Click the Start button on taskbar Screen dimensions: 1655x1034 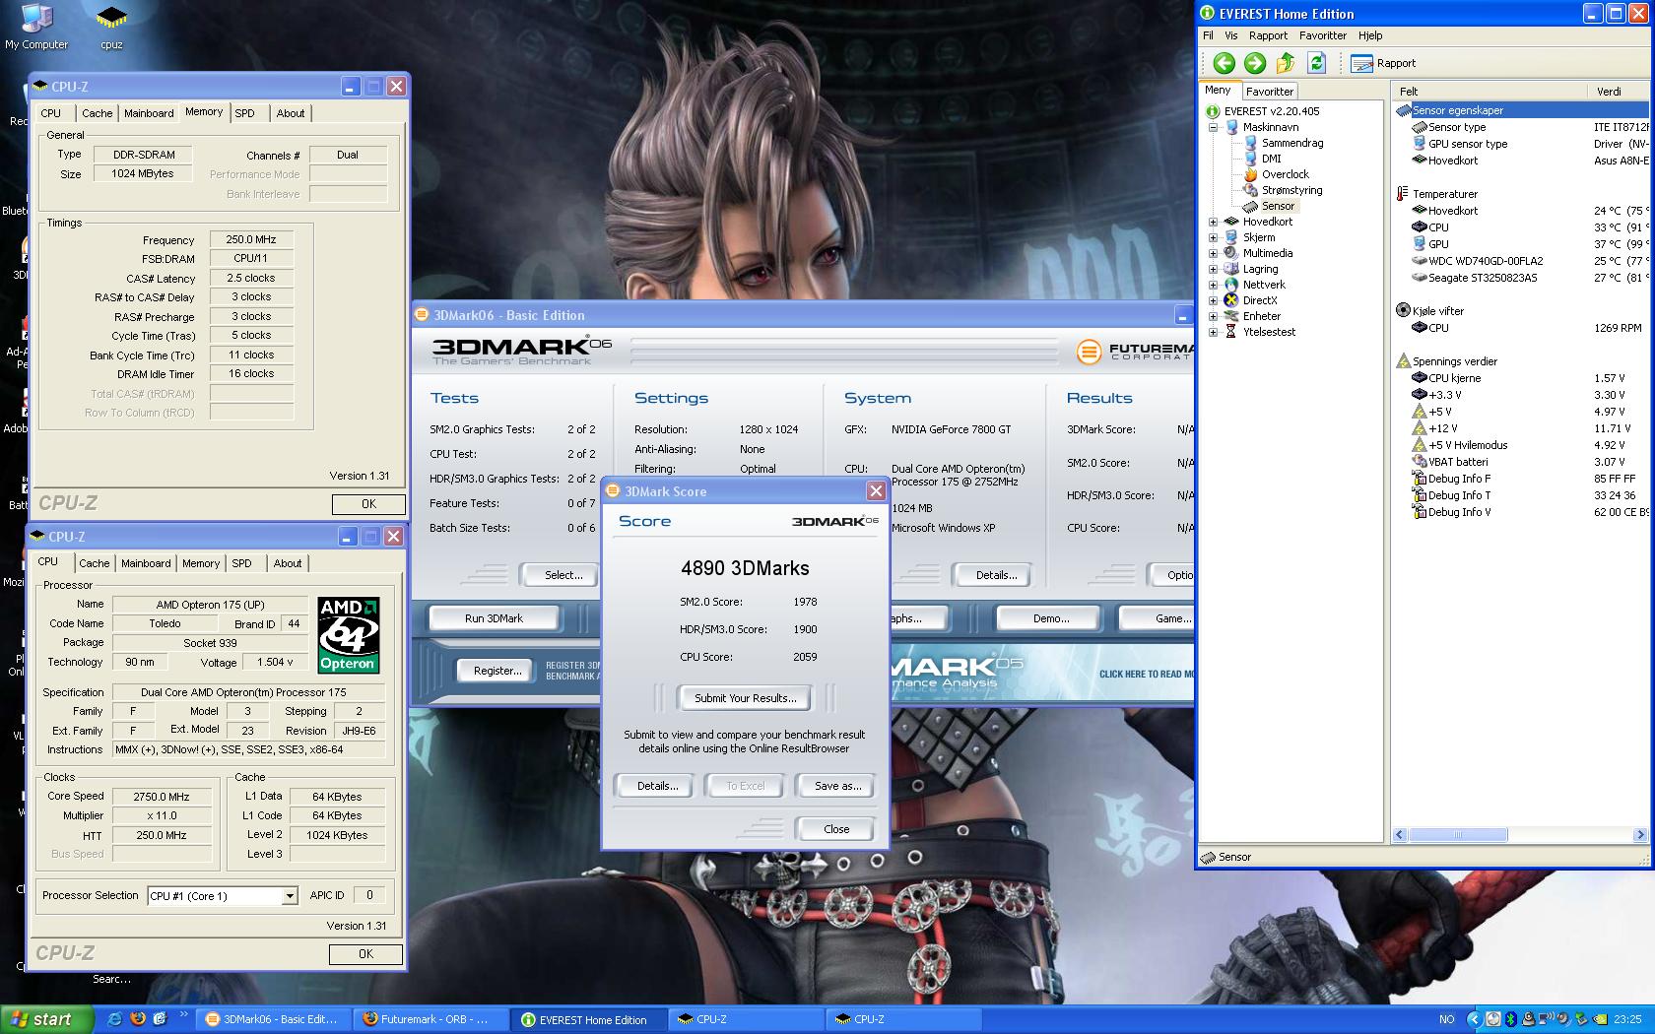(x=46, y=1019)
